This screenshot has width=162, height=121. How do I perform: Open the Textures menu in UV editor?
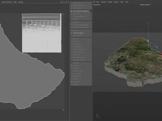point(21,2)
